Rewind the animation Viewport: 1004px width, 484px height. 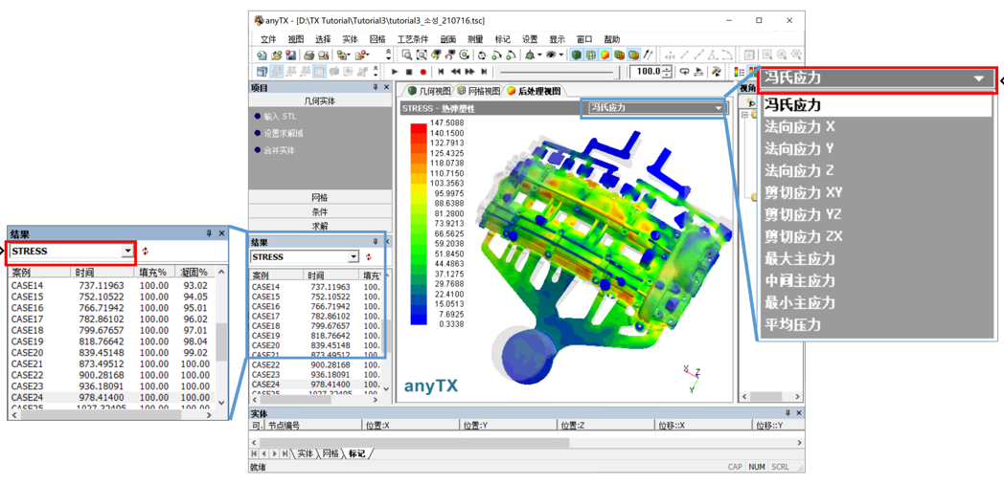click(x=455, y=72)
